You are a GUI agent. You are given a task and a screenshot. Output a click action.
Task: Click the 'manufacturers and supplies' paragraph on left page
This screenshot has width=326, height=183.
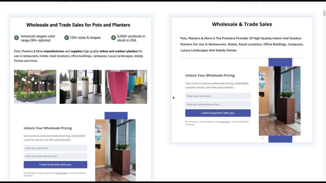click(x=79, y=56)
